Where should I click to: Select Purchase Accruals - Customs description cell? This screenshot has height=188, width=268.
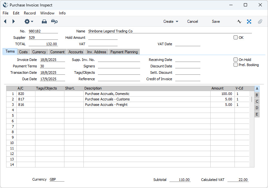click(x=147, y=99)
